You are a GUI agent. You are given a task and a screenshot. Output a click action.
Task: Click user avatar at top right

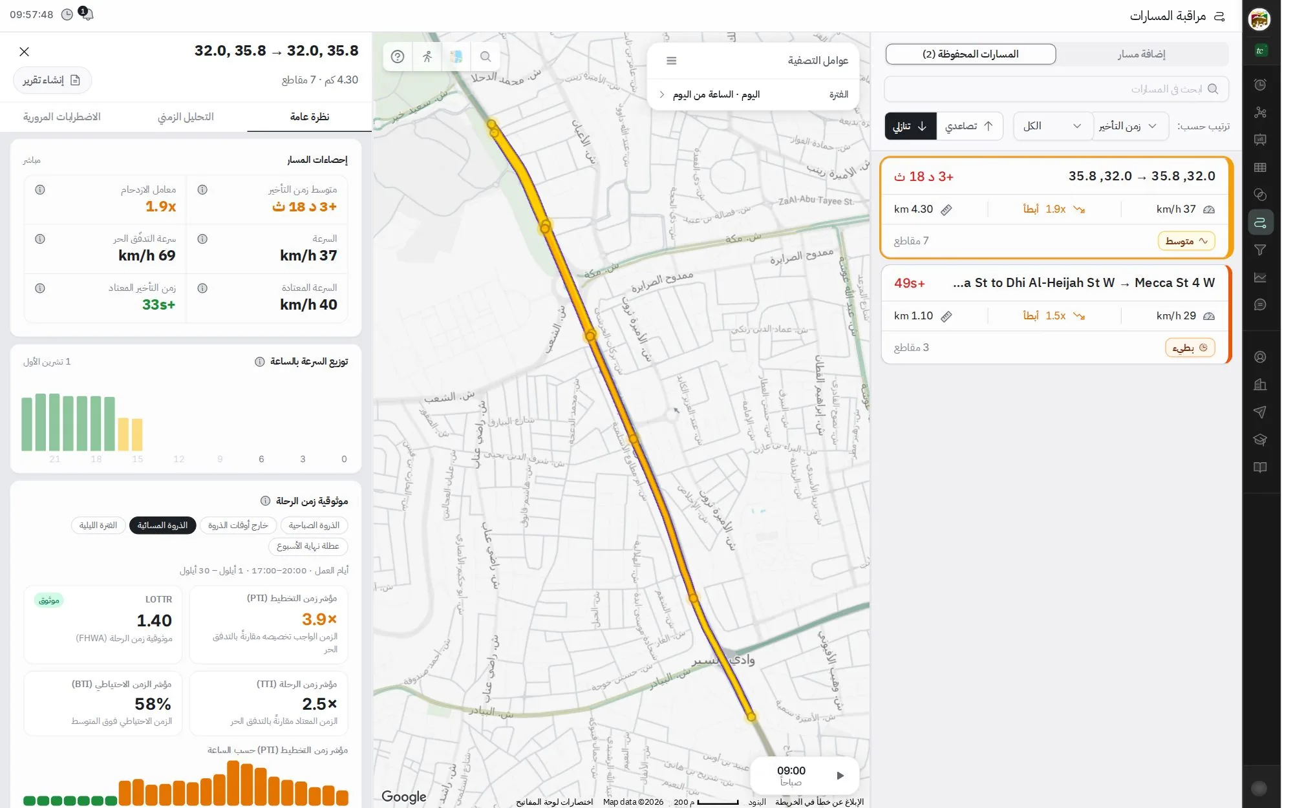pos(1259,19)
